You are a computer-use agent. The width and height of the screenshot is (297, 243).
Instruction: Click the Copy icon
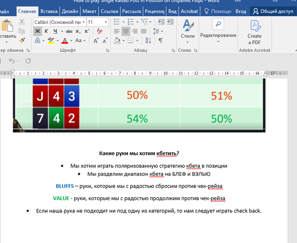click(x=22, y=31)
